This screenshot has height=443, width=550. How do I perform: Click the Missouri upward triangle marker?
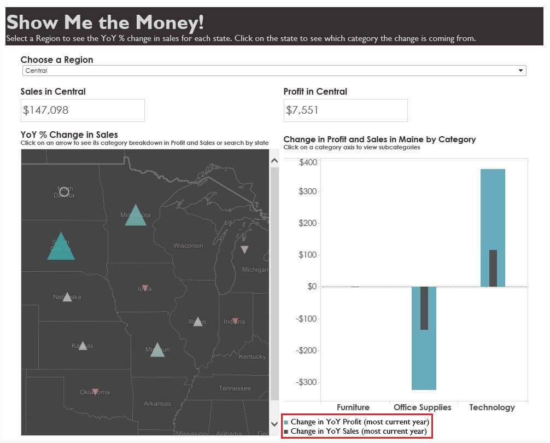(x=157, y=350)
